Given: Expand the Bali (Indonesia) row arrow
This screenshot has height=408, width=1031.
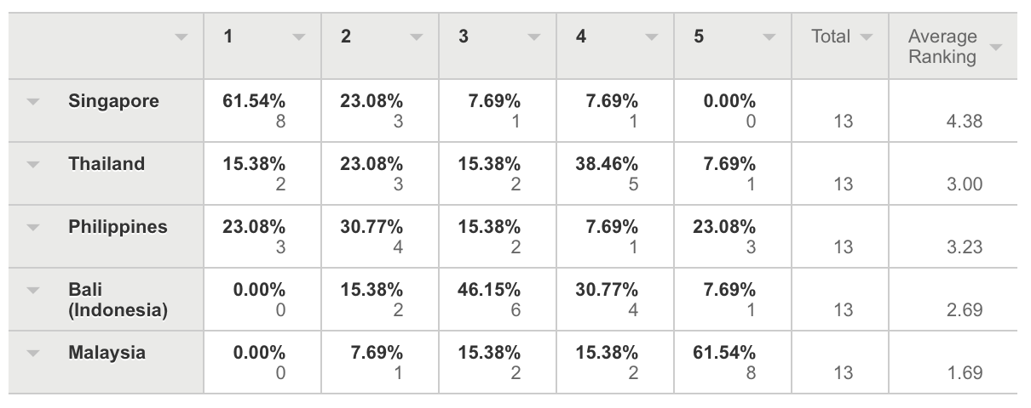Looking at the screenshot, I should click(x=33, y=290).
